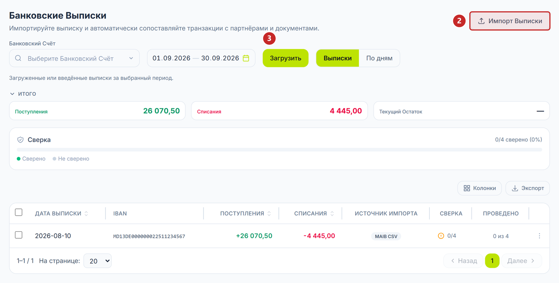Image resolution: width=559 pixels, height=283 pixels.
Task: Click the Назад pagination button
Action: click(463, 261)
